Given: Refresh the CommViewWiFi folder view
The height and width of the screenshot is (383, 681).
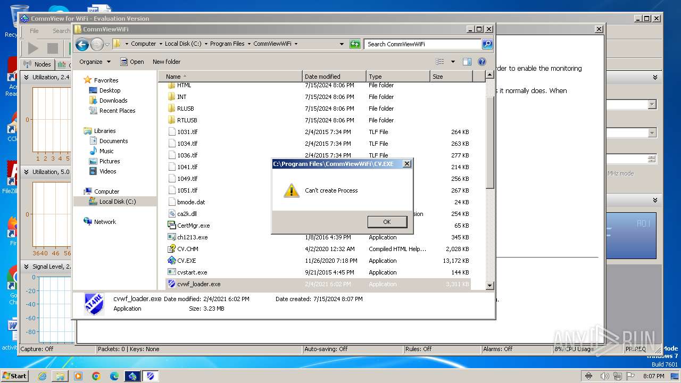Looking at the screenshot, I should (355, 44).
